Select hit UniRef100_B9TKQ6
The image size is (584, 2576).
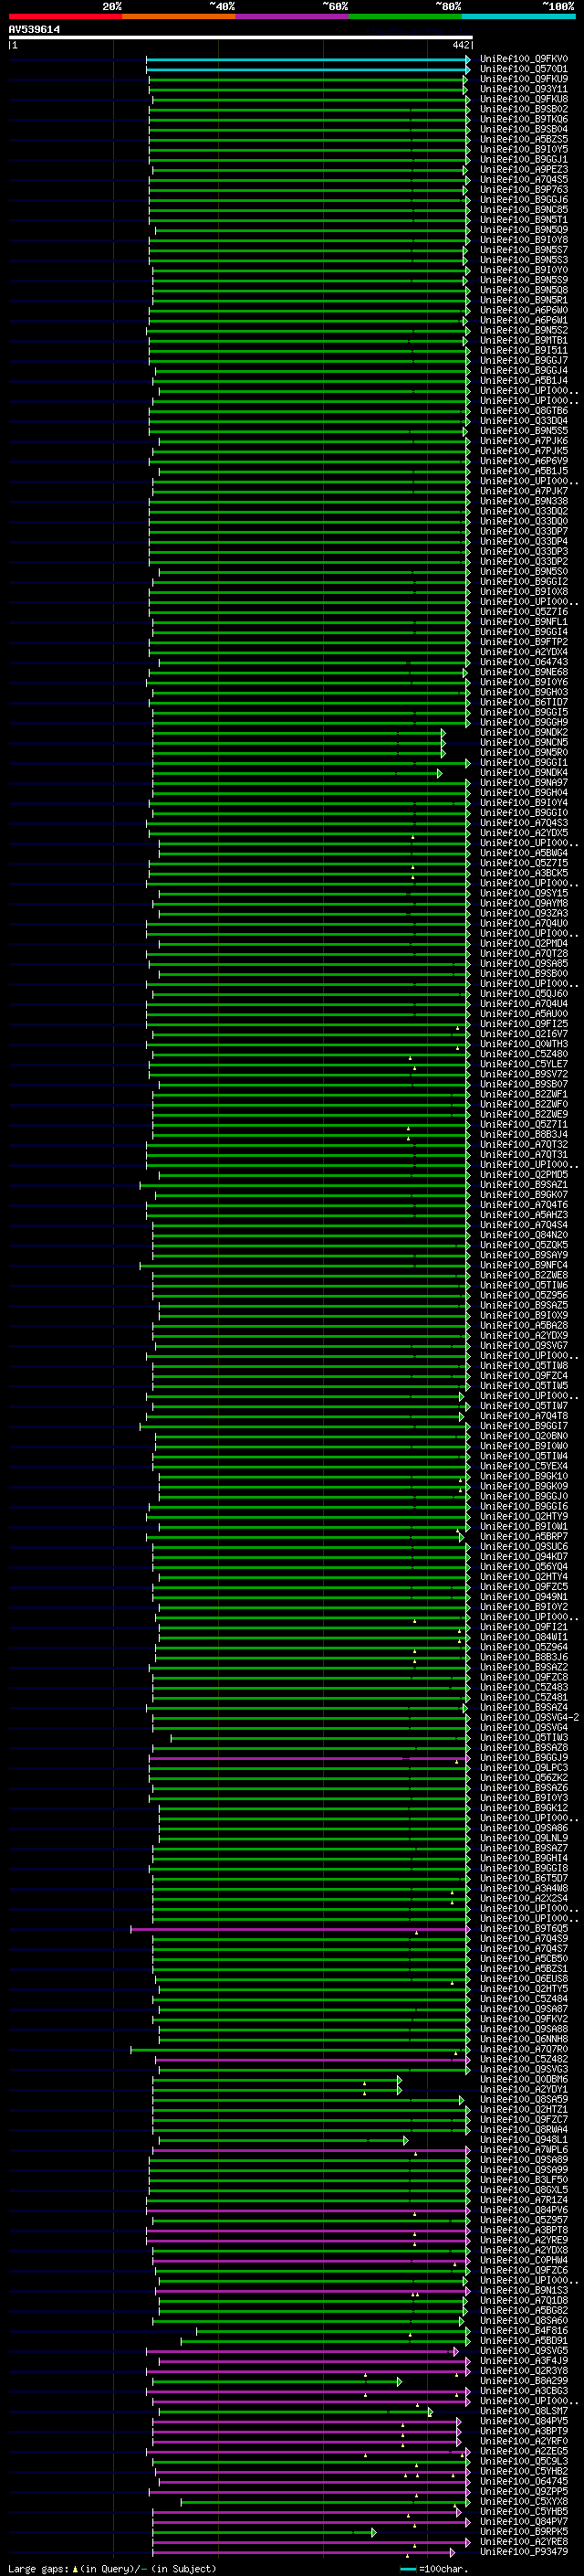point(524,119)
